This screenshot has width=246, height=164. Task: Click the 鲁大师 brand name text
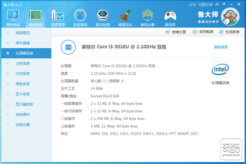(x=208, y=14)
